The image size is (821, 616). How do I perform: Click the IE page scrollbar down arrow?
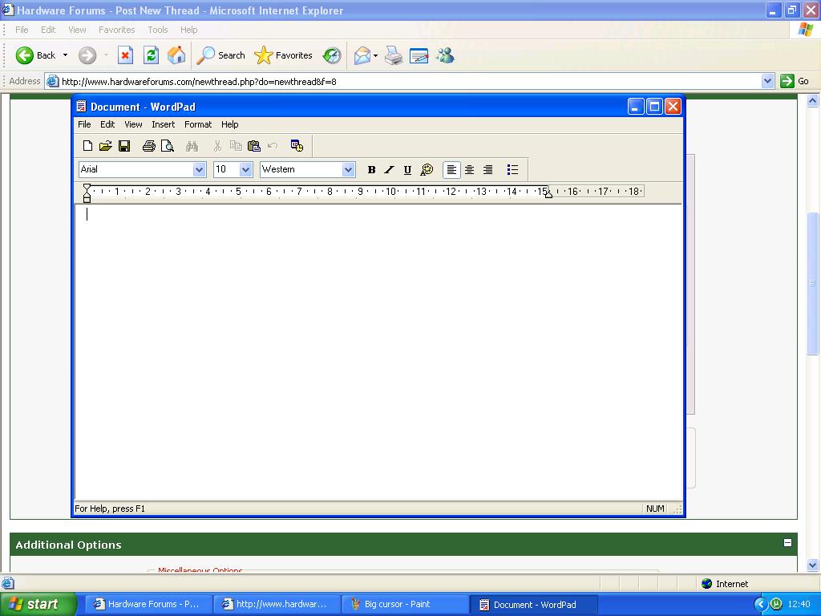point(813,565)
